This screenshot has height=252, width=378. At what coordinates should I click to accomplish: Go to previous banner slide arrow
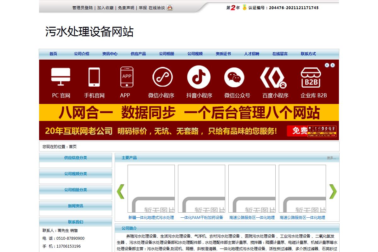coord(327,65)
